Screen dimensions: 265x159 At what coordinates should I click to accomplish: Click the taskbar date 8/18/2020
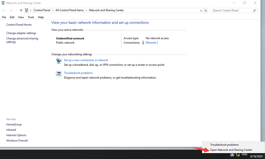click(x=256, y=156)
